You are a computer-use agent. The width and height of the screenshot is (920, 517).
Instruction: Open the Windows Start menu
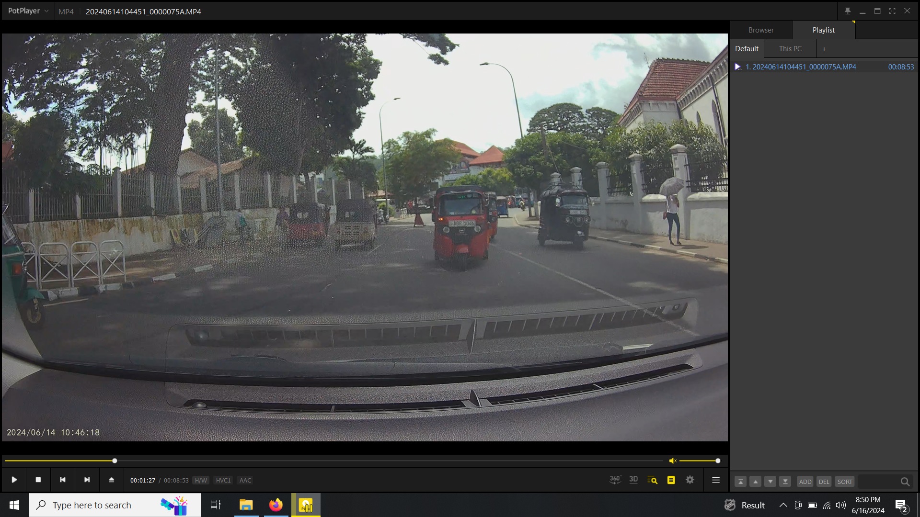(14, 505)
